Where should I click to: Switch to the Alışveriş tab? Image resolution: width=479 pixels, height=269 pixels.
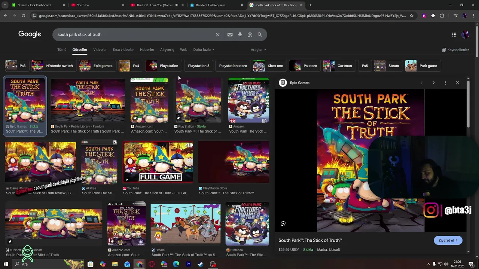click(167, 50)
